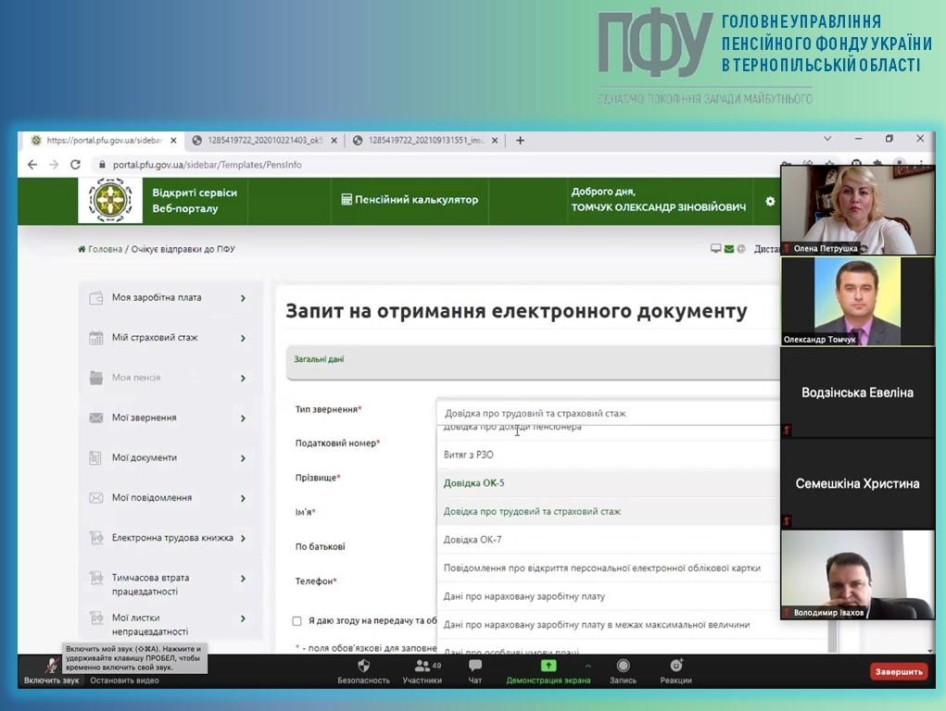
Task: Select Довідка ОК-7 option
Action: 608,540
